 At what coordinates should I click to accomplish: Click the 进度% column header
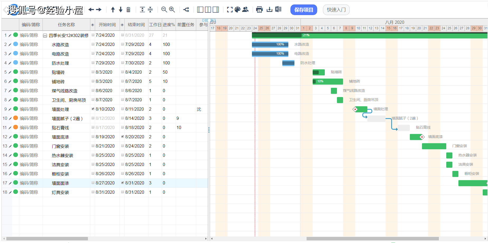coord(168,25)
